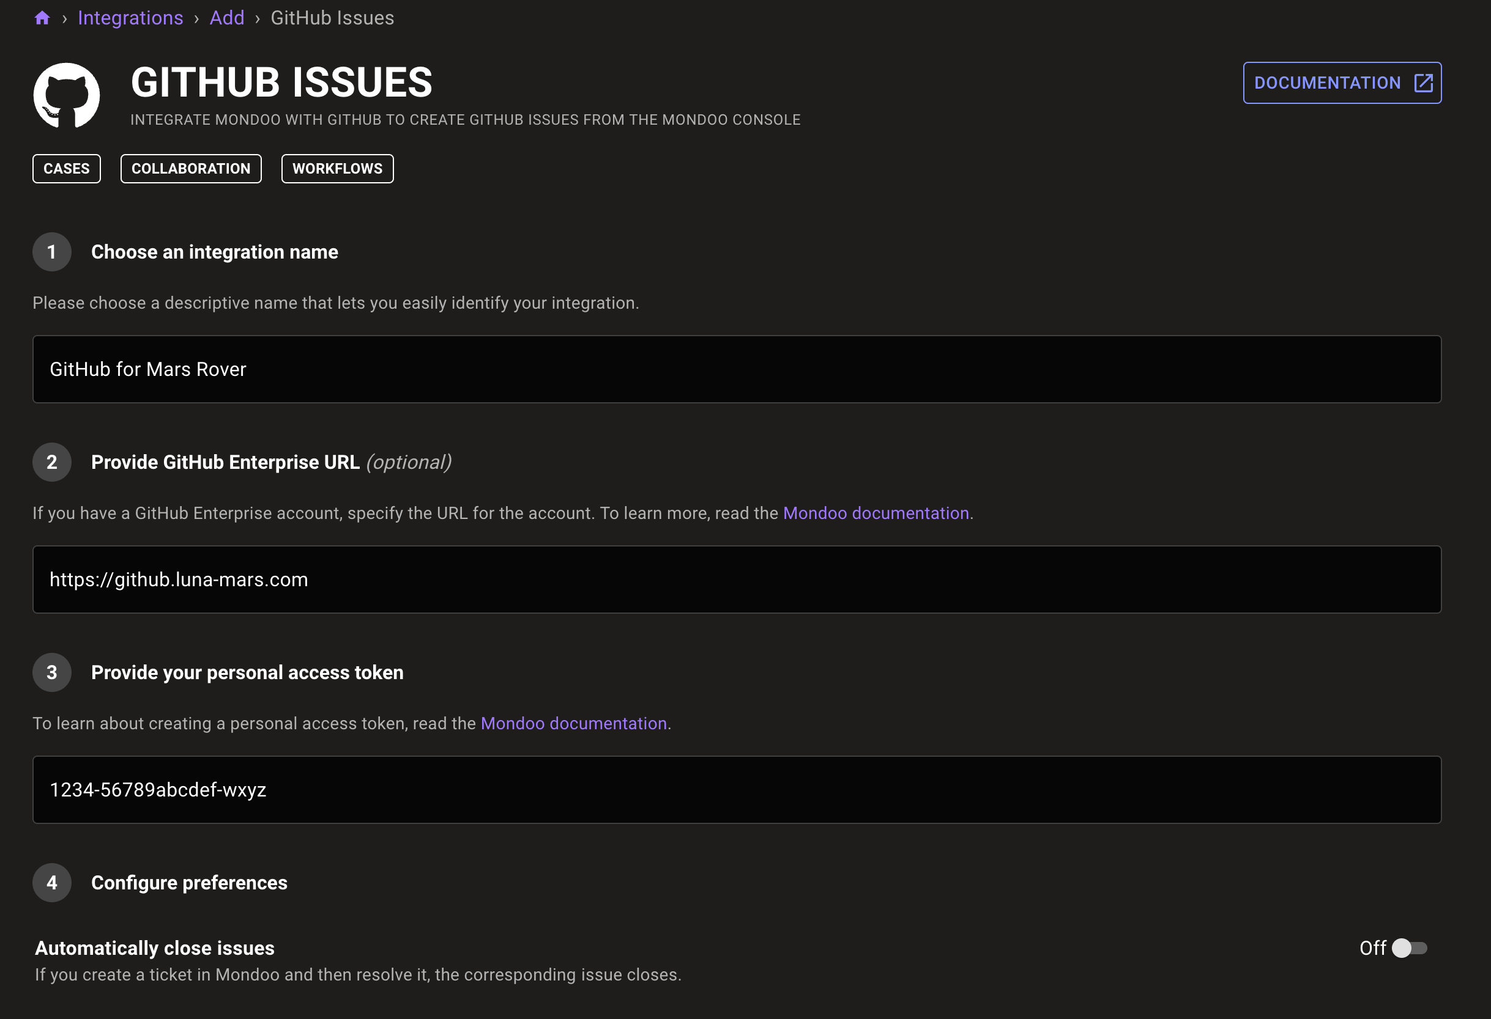Click the step 3 number badge
Viewport: 1491px width, 1019px height.
click(x=52, y=672)
